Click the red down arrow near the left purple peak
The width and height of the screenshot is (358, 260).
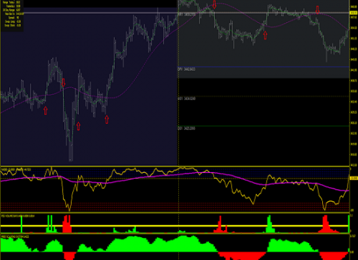tap(63, 83)
